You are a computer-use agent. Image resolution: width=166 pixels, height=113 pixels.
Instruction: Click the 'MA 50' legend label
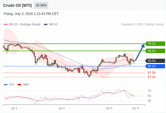pos(53,25)
